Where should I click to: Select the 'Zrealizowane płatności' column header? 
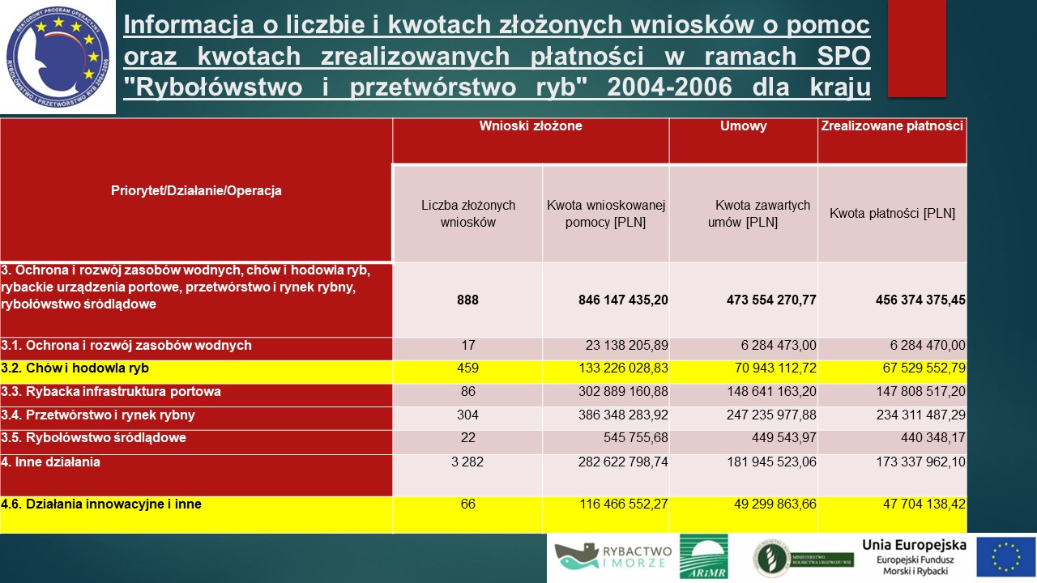(892, 141)
